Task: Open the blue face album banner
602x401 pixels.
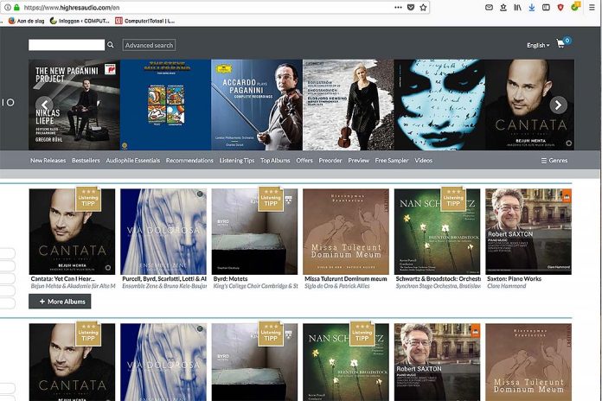Action: [x=439, y=105]
